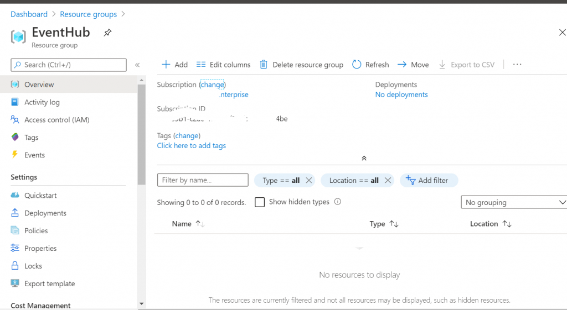
Task: Enable Show hidden types checkbox
Action: click(x=260, y=202)
